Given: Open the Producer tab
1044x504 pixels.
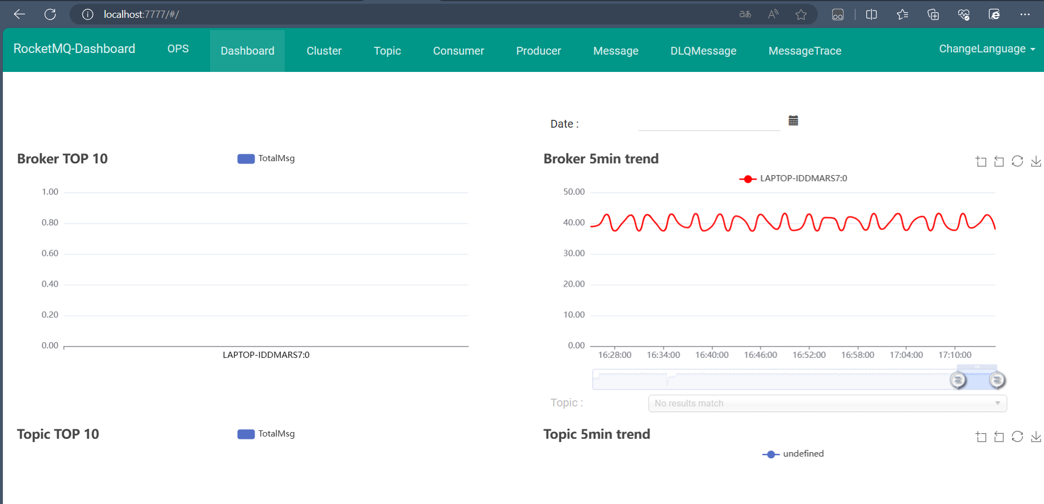Looking at the screenshot, I should [538, 51].
